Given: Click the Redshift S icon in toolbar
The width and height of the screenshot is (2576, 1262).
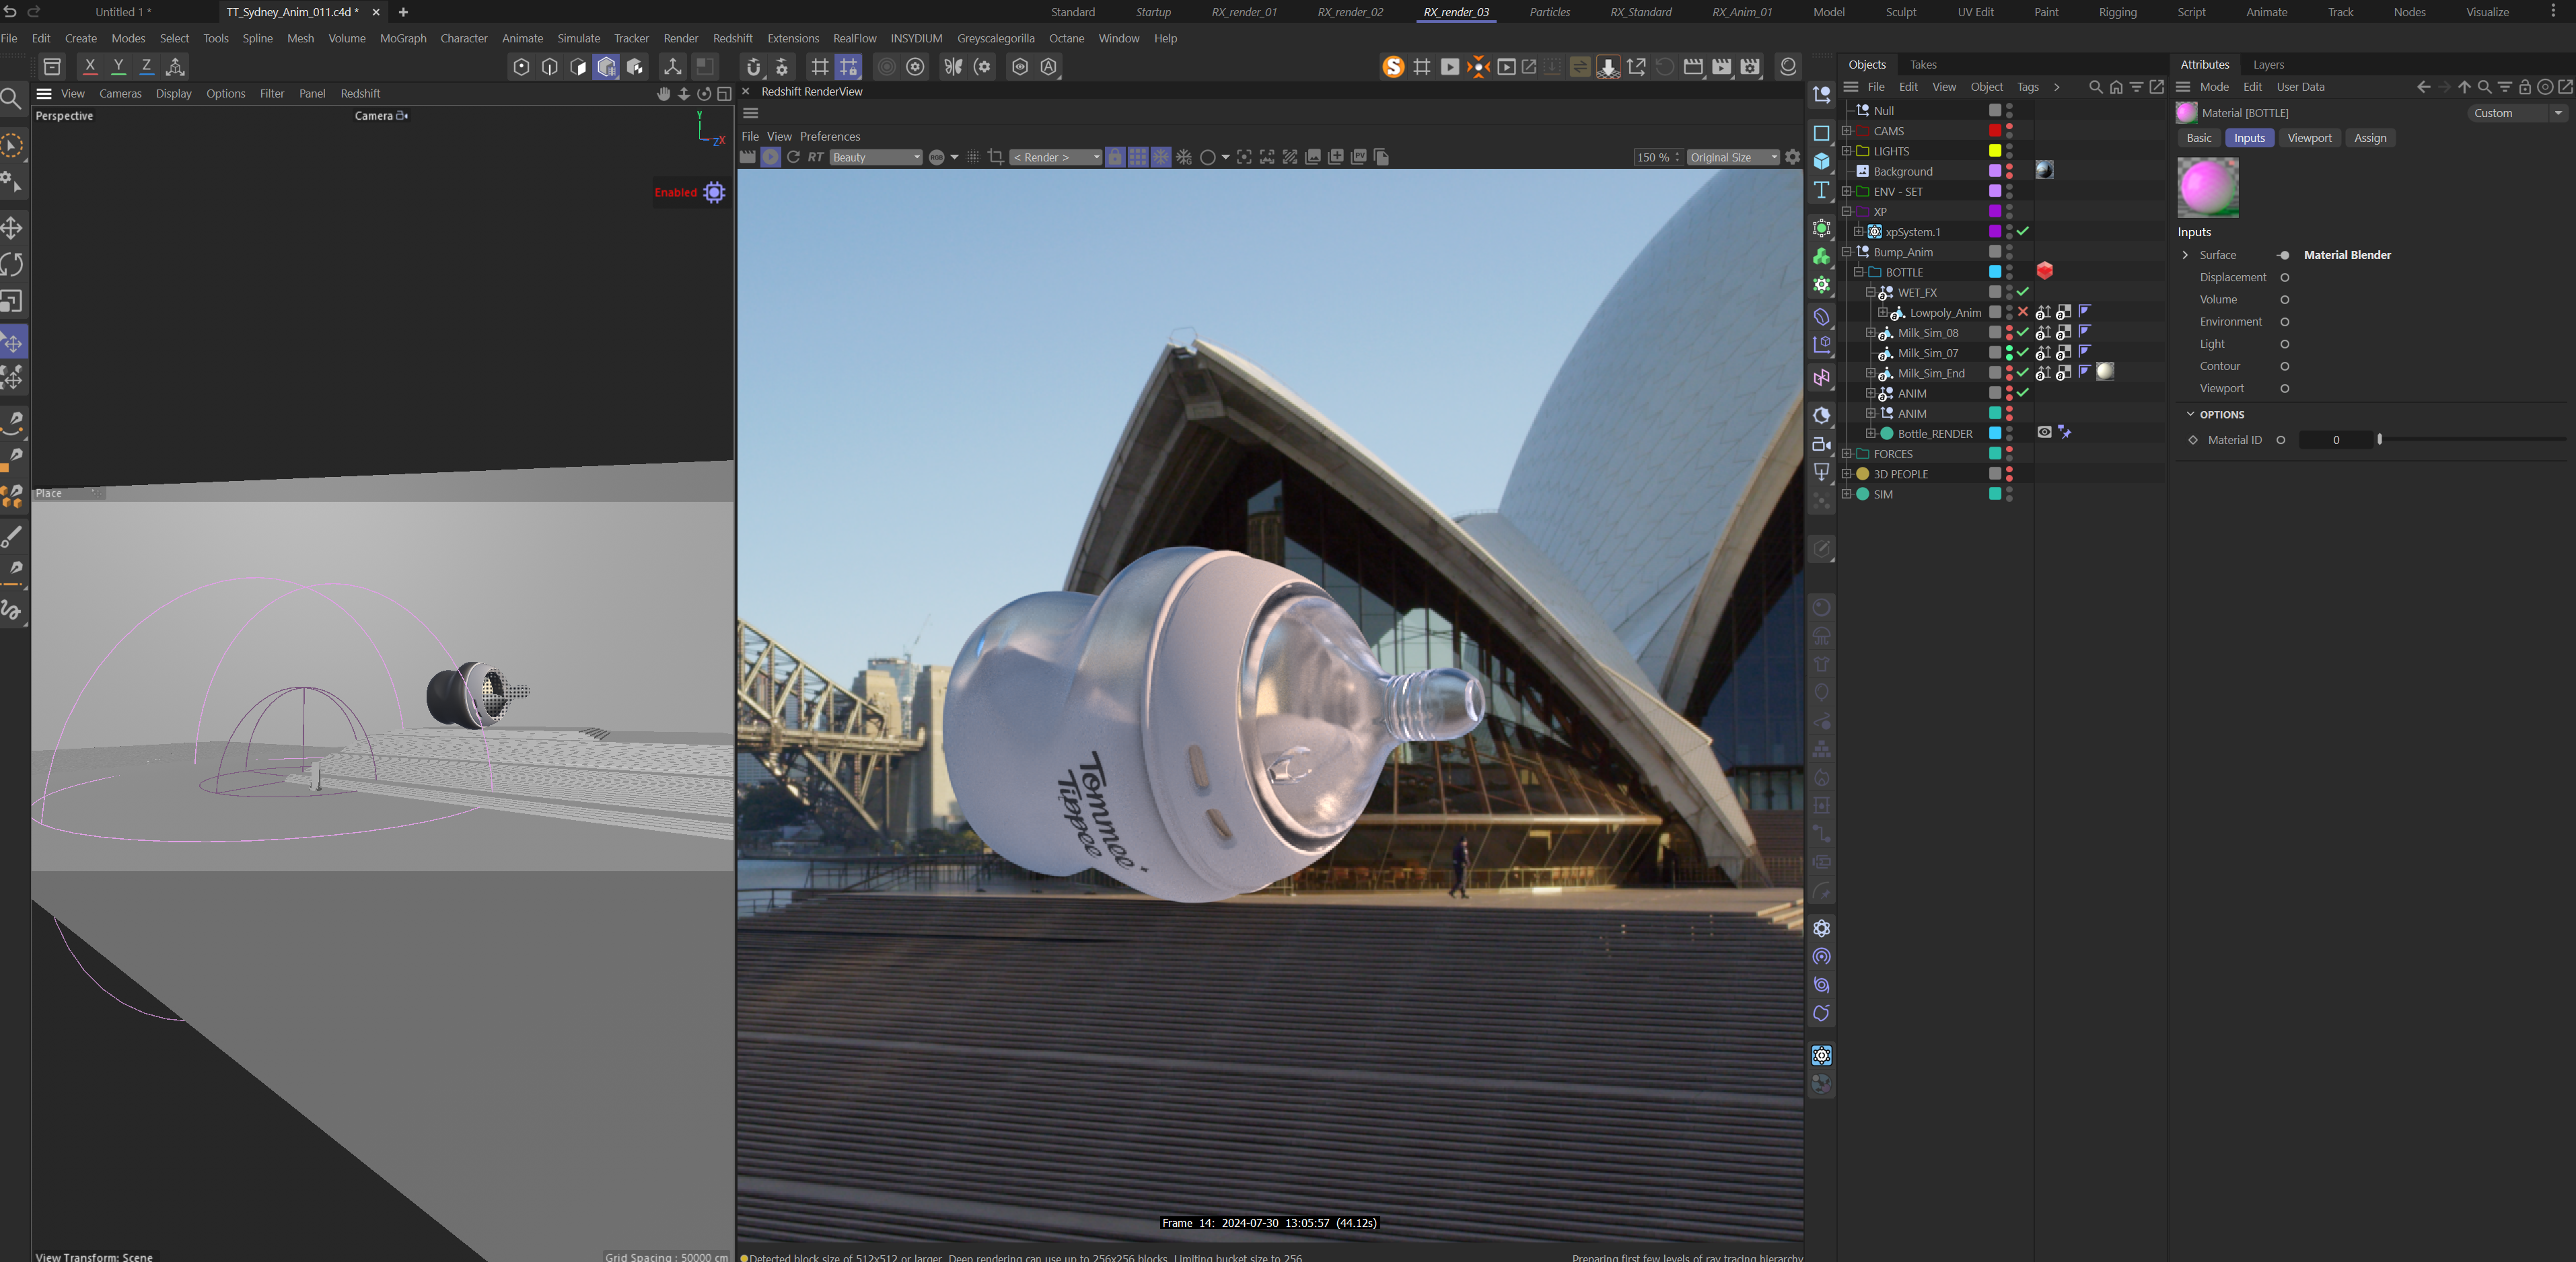Looking at the screenshot, I should coord(1393,67).
